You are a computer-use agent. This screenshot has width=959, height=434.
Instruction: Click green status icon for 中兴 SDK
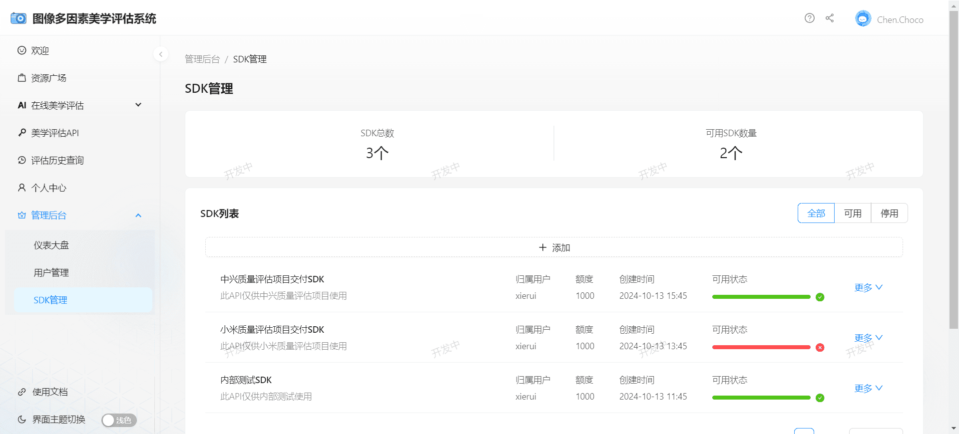coord(820,297)
